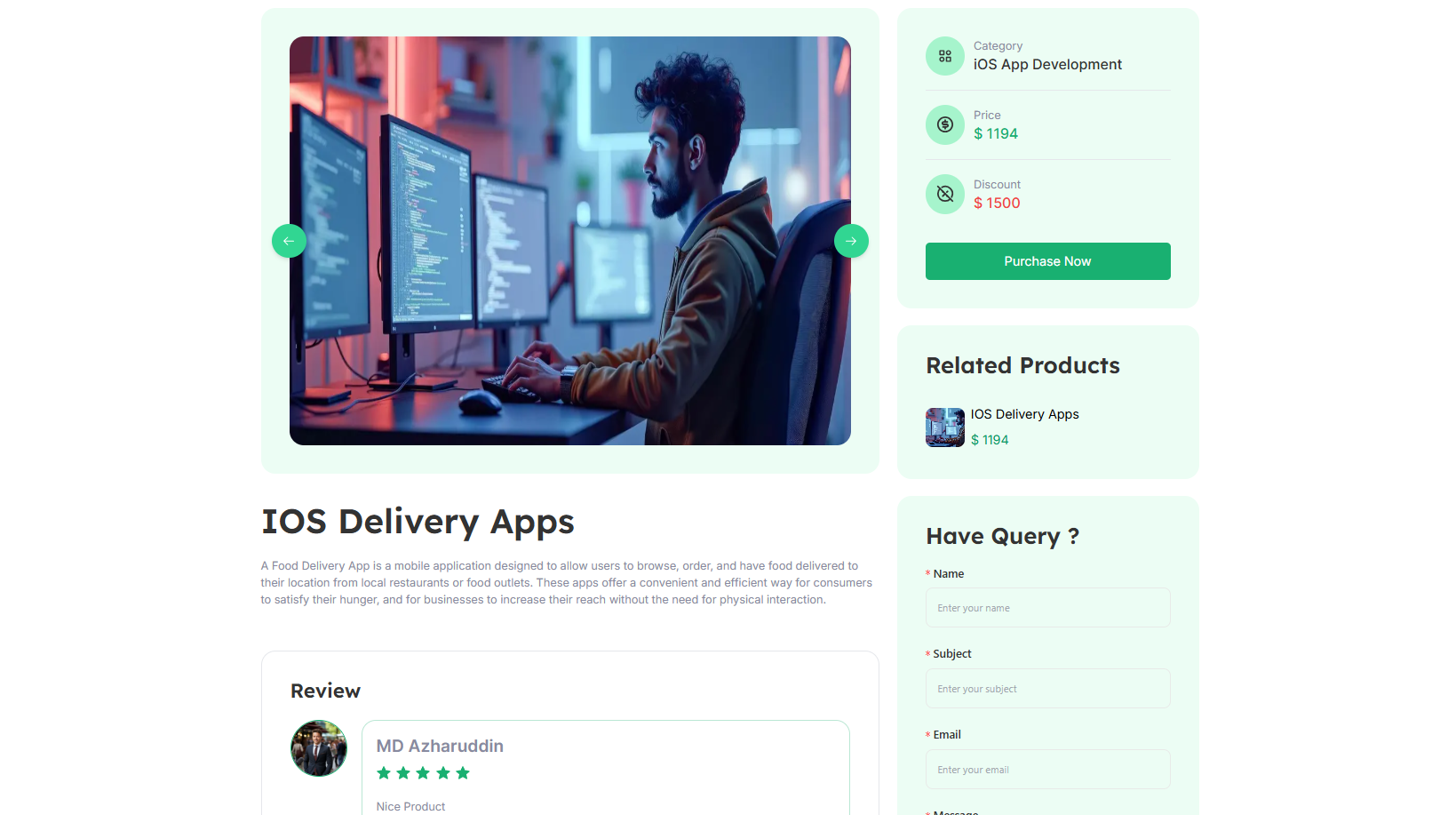Click the 'Review' section heading
The width and height of the screenshot is (1440, 815).
coord(325,691)
